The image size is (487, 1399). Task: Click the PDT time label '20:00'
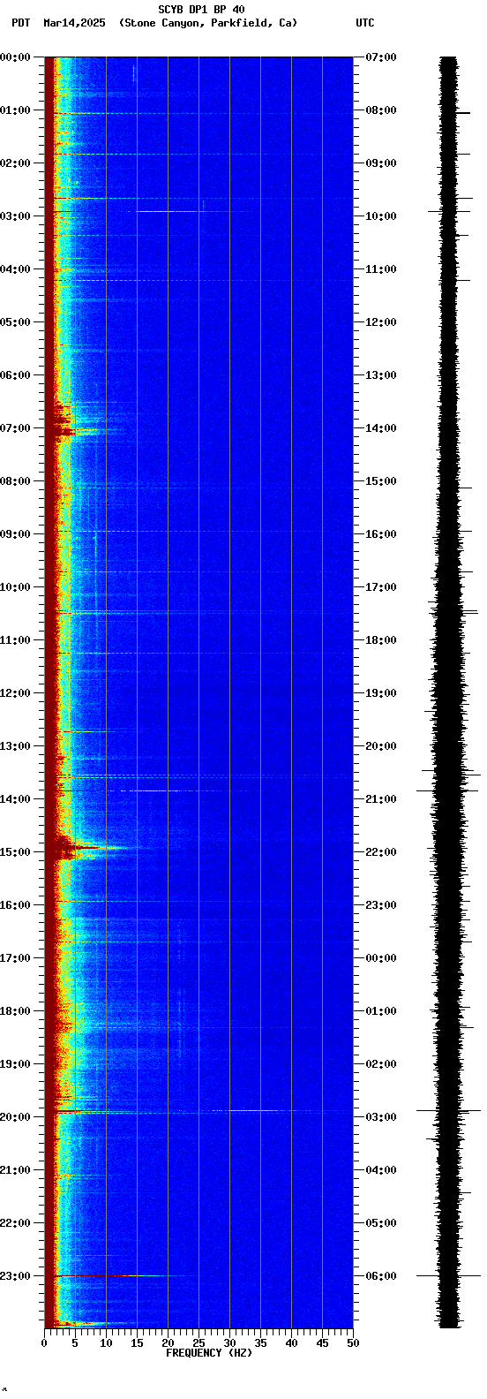point(15,1117)
